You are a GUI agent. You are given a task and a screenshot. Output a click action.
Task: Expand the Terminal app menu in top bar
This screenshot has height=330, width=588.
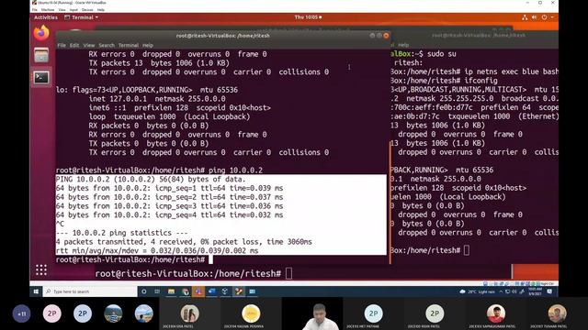point(82,17)
